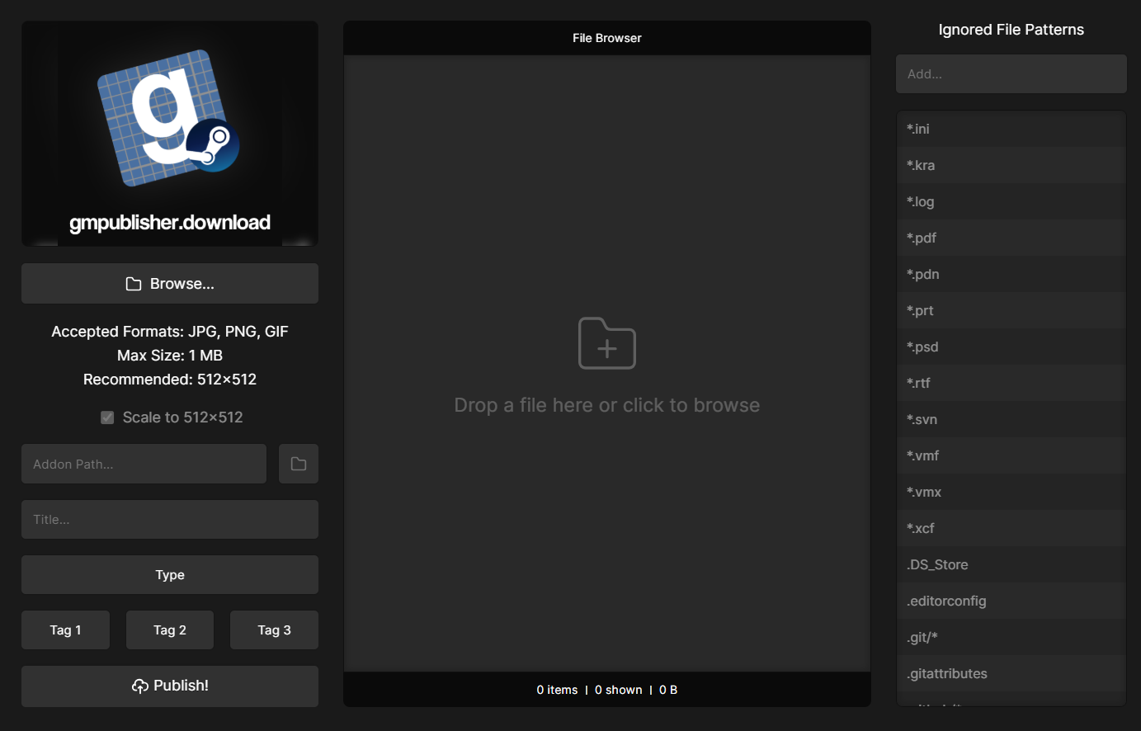This screenshot has height=731, width=1141.
Task: Select the .DS_Store ignored pattern
Action: 1011,564
